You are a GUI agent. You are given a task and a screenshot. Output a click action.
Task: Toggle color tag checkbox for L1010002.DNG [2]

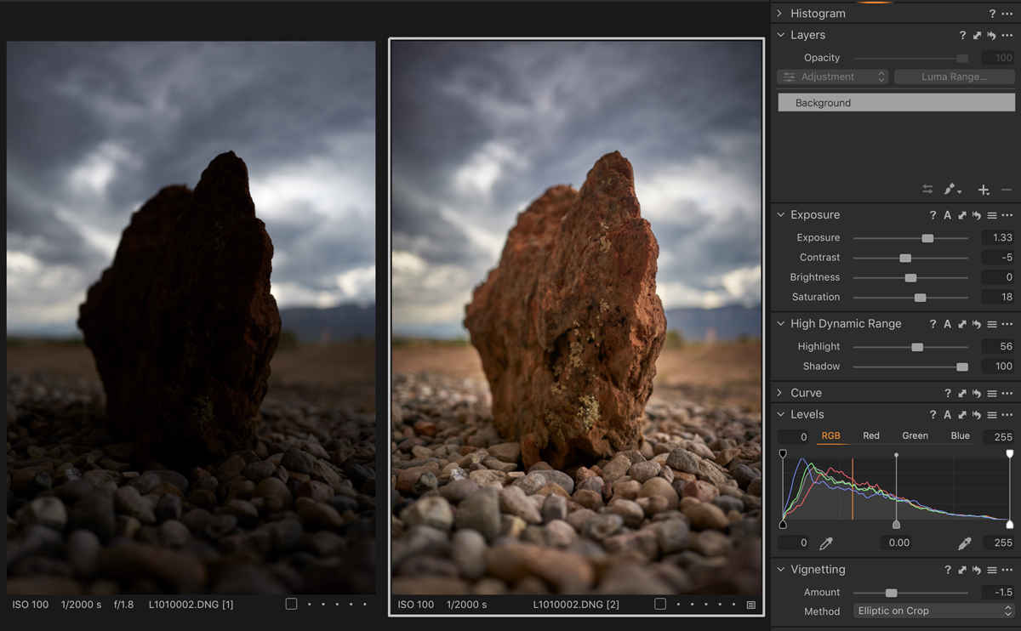(659, 605)
